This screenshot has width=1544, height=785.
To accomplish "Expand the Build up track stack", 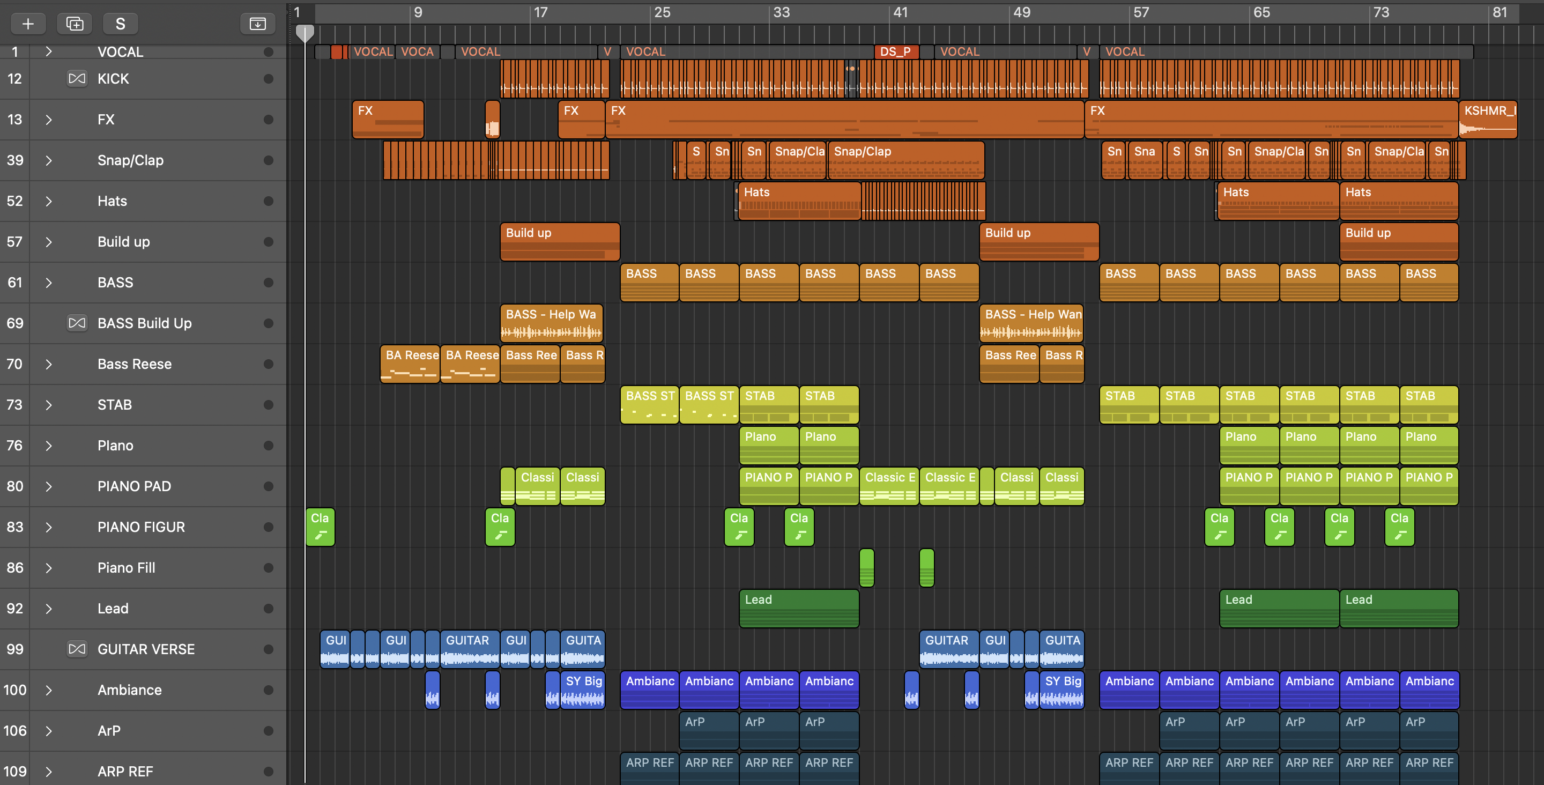I will [49, 242].
